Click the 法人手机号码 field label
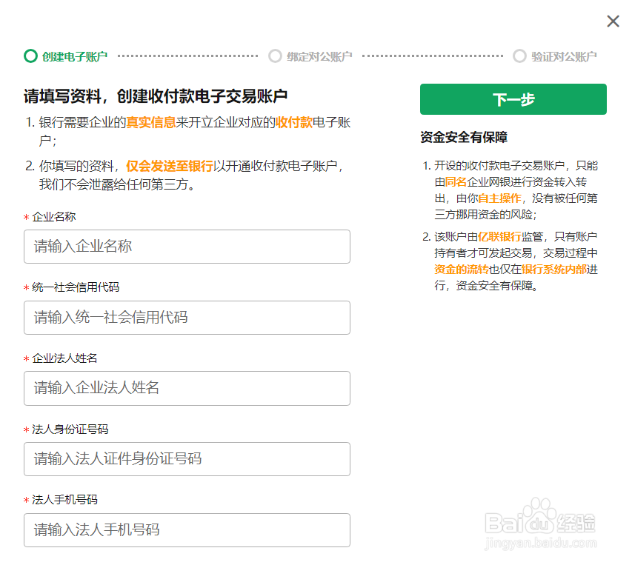This screenshot has height=565, width=632. 64,500
